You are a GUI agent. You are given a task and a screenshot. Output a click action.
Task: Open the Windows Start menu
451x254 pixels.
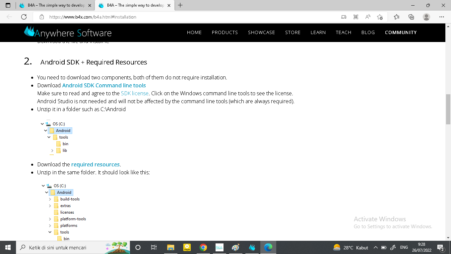[x=8, y=247]
